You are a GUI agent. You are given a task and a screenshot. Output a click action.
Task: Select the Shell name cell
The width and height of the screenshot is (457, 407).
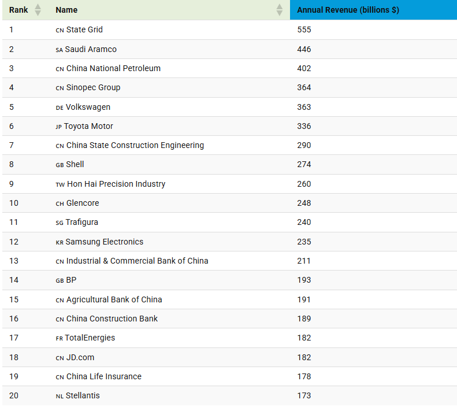pyautogui.click(x=75, y=164)
